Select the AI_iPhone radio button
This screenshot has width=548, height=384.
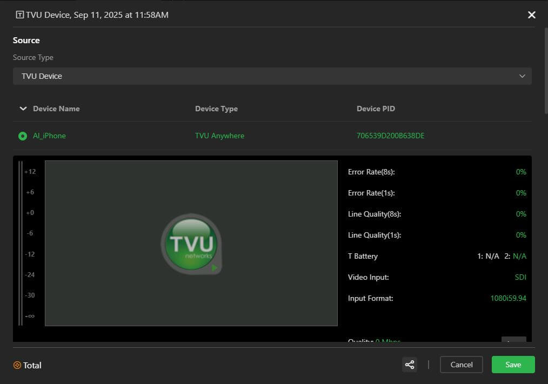[23, 136]
